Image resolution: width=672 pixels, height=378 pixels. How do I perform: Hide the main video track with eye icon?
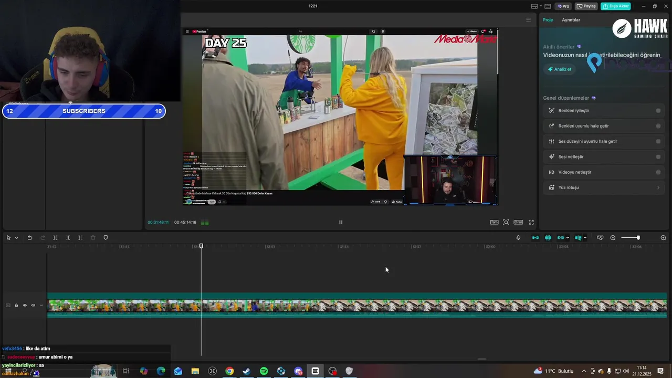coord(25,305)
